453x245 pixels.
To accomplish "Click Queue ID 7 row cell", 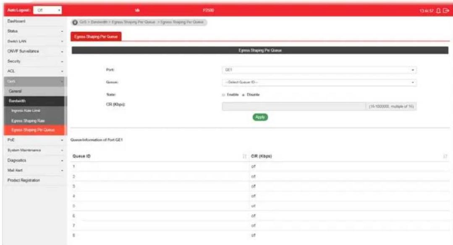I will 160,225.
